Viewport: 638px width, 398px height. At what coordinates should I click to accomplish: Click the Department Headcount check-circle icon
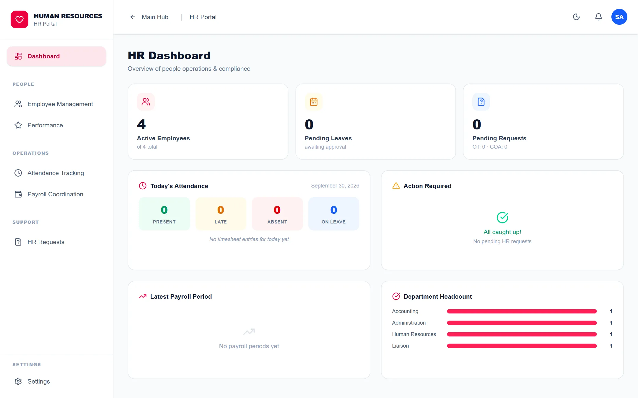[x=396, y=296]
